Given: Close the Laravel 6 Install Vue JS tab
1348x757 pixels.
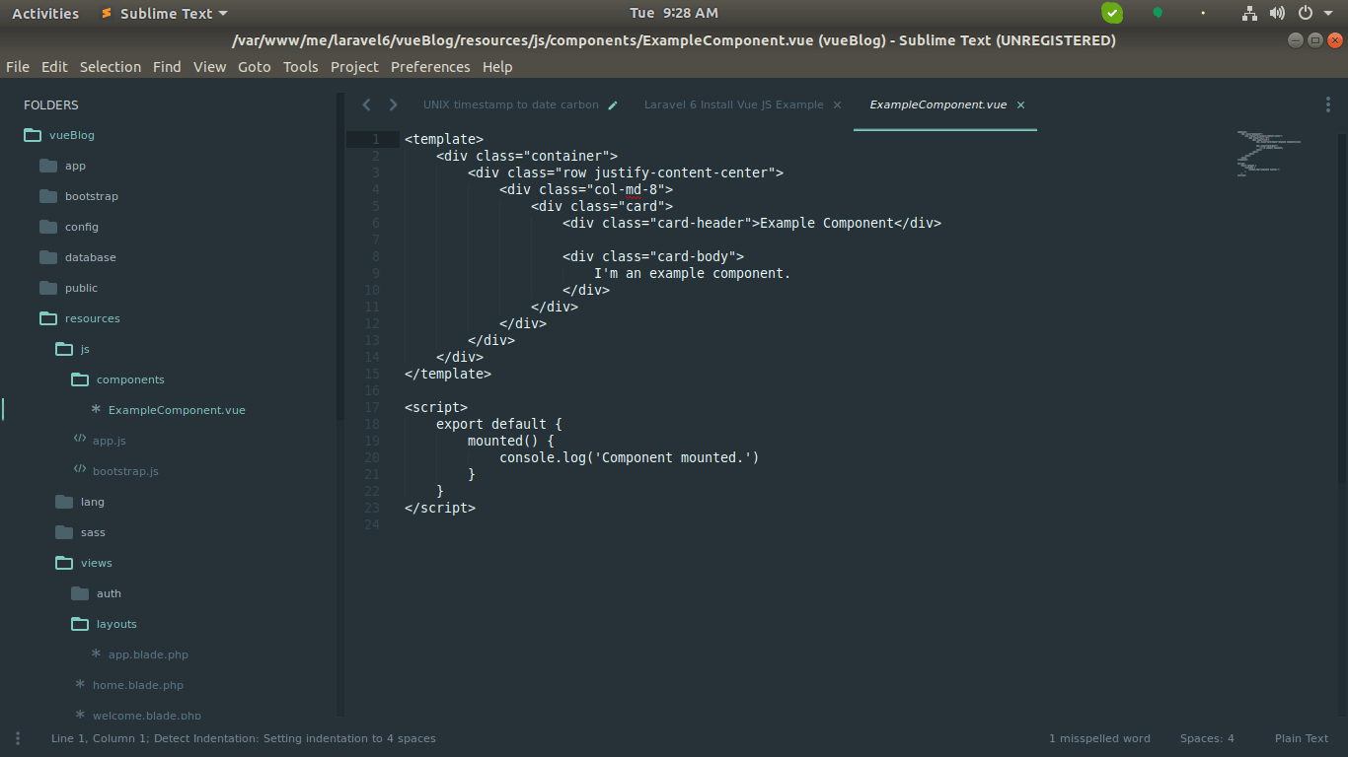Looking at the screenshot, I should (x=837, y=104).
